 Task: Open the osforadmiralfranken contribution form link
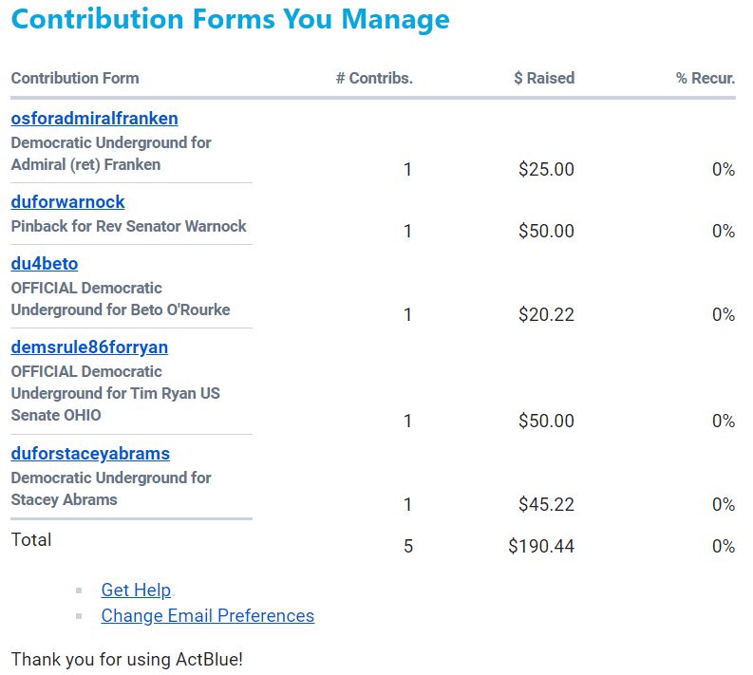(x=94, y=119)
